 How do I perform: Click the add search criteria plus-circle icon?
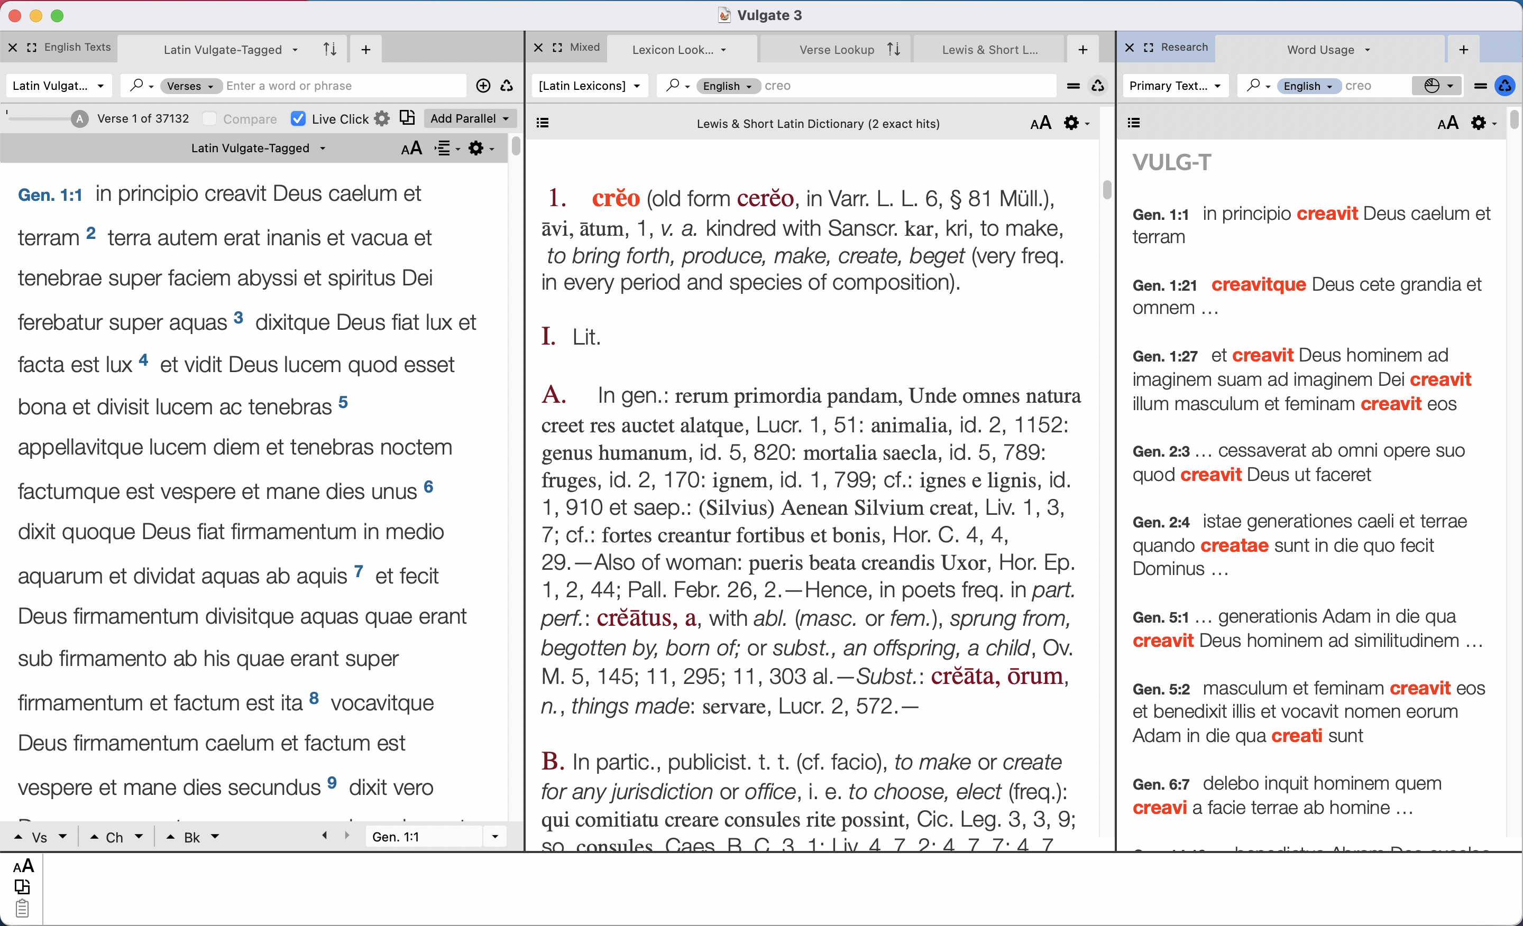[x=483, y=86]
